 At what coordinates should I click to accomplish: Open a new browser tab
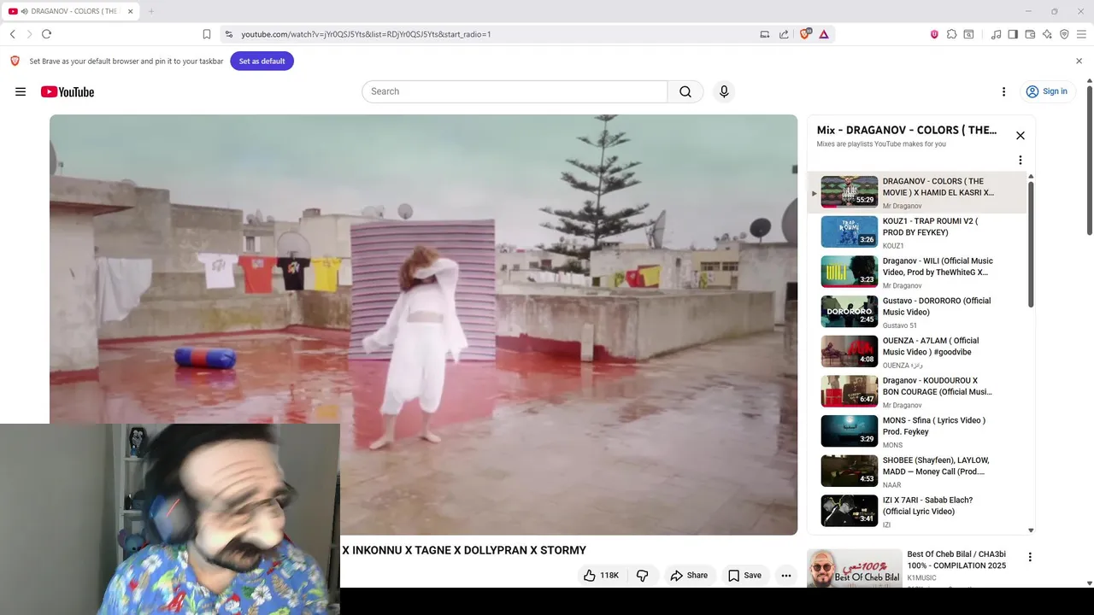tap(151, 11)
